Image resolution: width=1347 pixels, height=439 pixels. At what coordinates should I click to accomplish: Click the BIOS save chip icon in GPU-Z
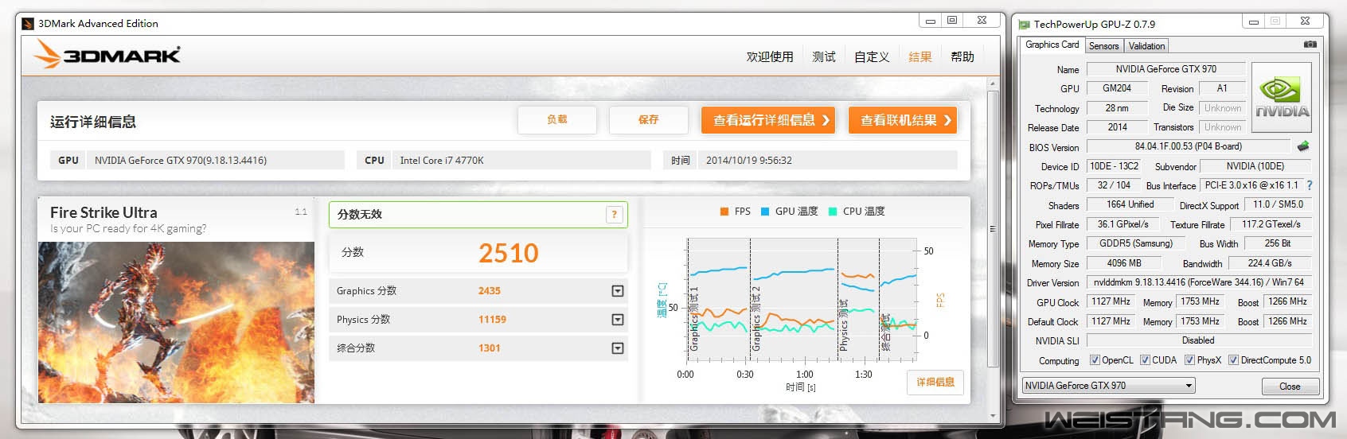[1303, 146]
